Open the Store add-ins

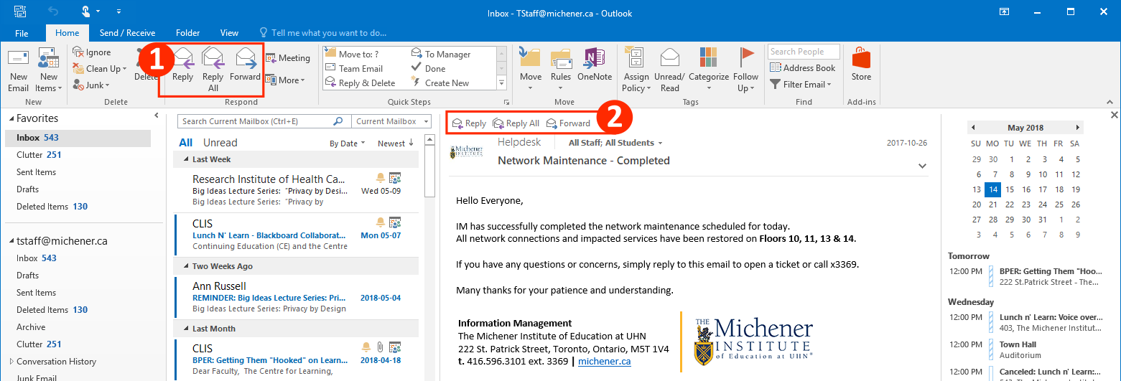[861, 66]
